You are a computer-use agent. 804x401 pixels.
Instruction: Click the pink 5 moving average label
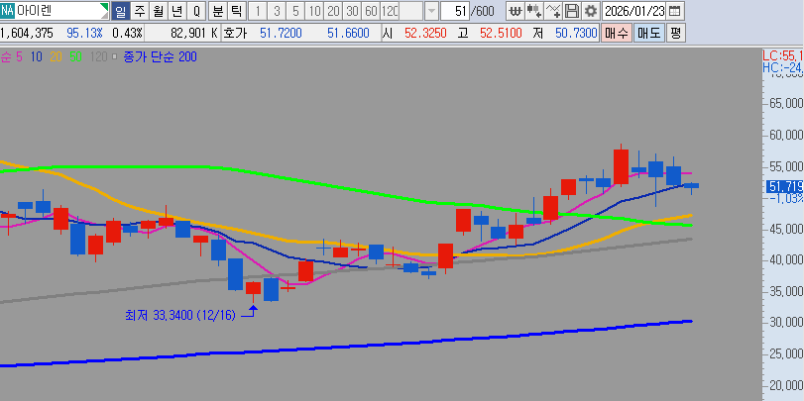click(19, 56)
